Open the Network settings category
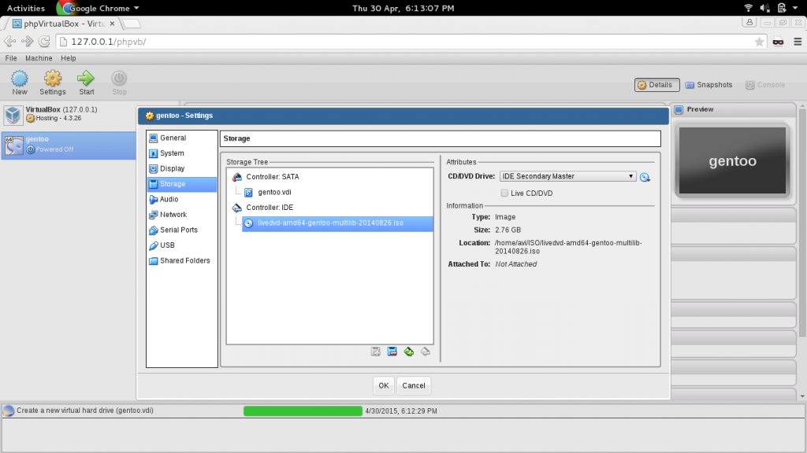Screen dimensions: 807x453 (x=173, y=215)
